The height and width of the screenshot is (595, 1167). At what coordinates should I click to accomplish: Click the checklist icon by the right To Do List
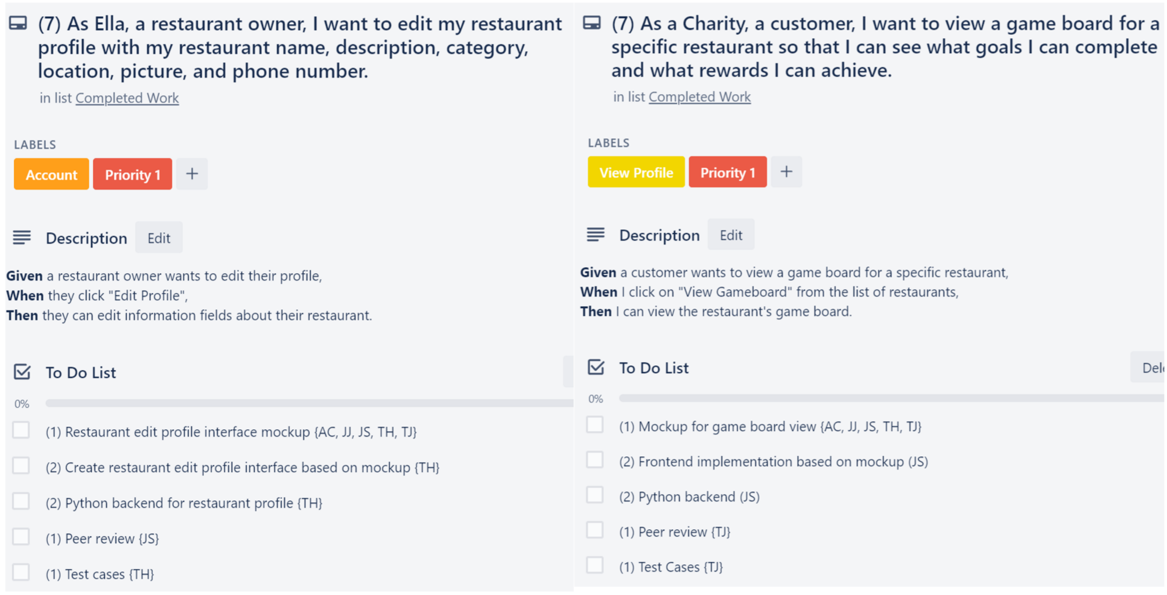(x=596, y=367)
